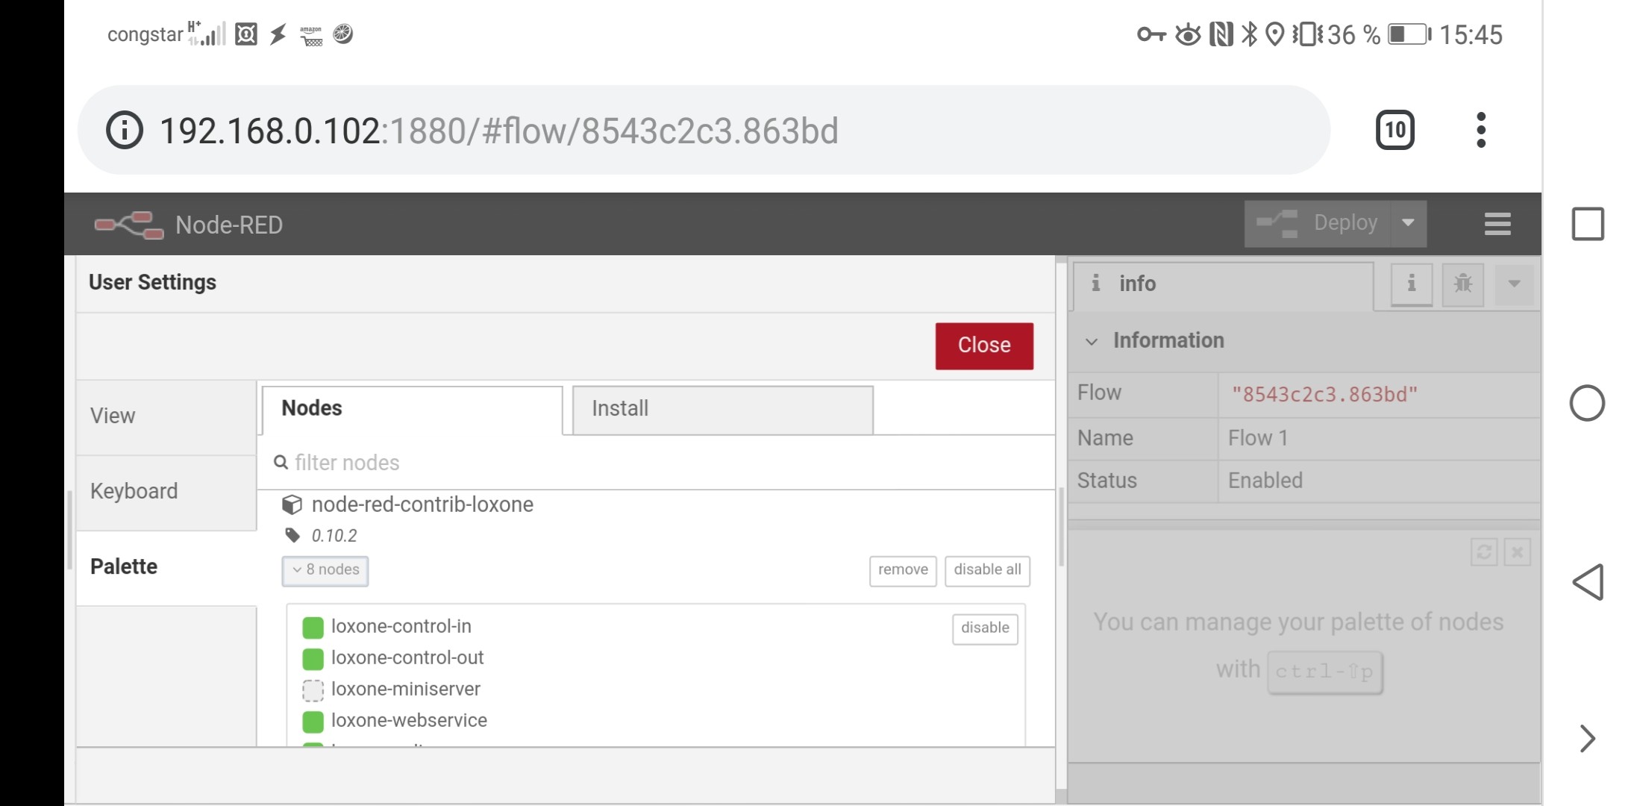Switch to the Install tab
Viewport: 1634px width, 806px height.
tap(722, 409)
